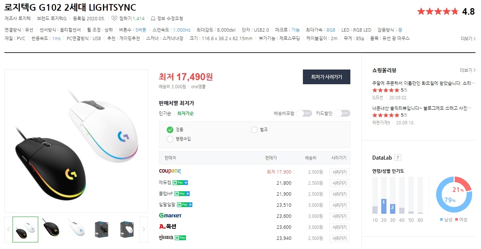The height and width of the screenshot is (249, 481).
Task: Click the NPay badge next to 일팔일팔
Action: (x=185, y=205)
